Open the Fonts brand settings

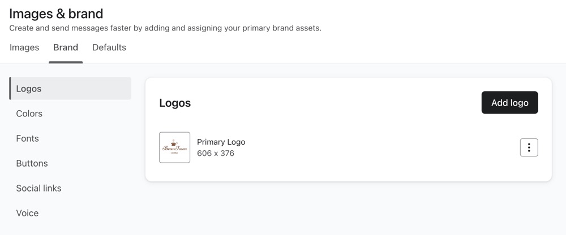28,138
